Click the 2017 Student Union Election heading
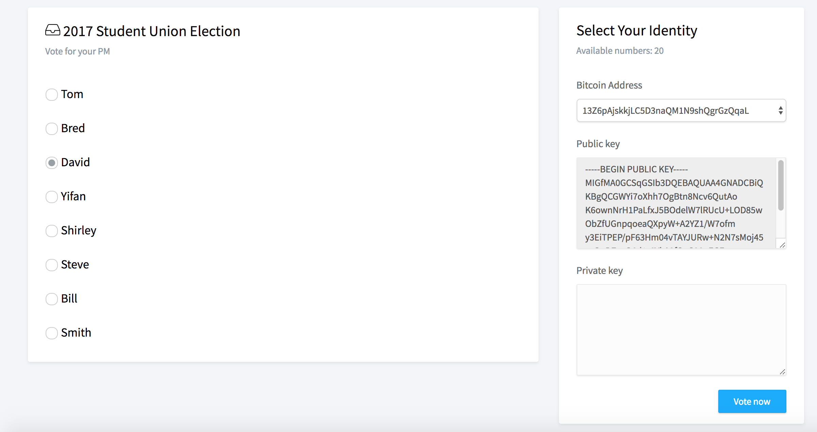 click(151, 31)
